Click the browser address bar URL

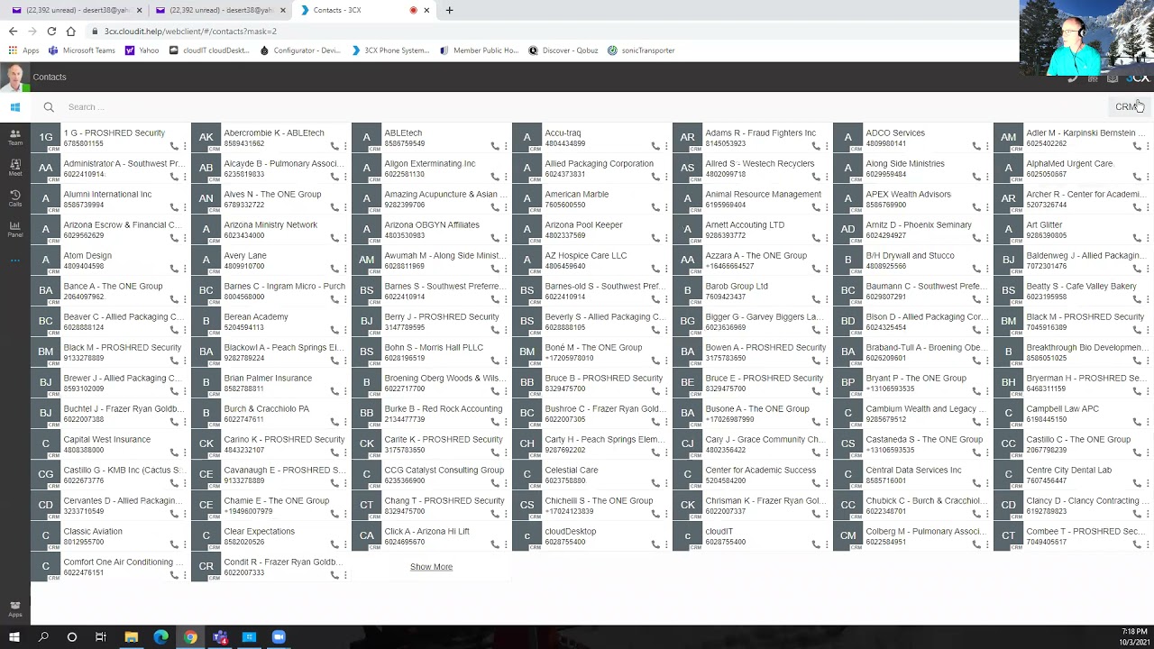tap(190, 32)
